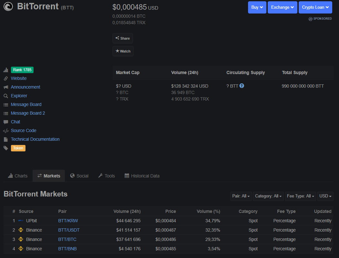Open the USD currency dropdown
Screen dimensions: 339x258
point(325,196)
